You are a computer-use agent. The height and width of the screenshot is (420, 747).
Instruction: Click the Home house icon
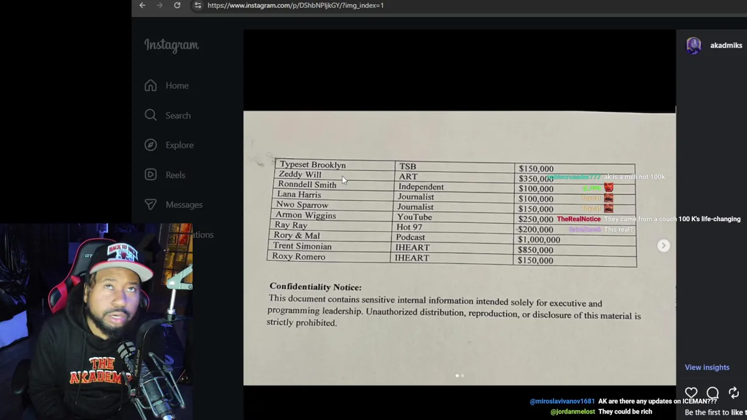coord(151,85)
